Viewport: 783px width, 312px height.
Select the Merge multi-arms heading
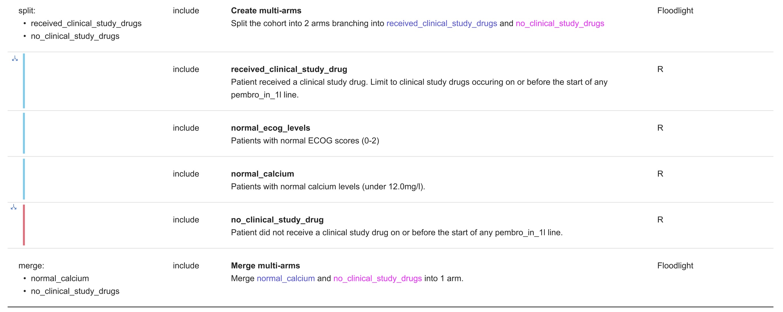coord(265,266)
